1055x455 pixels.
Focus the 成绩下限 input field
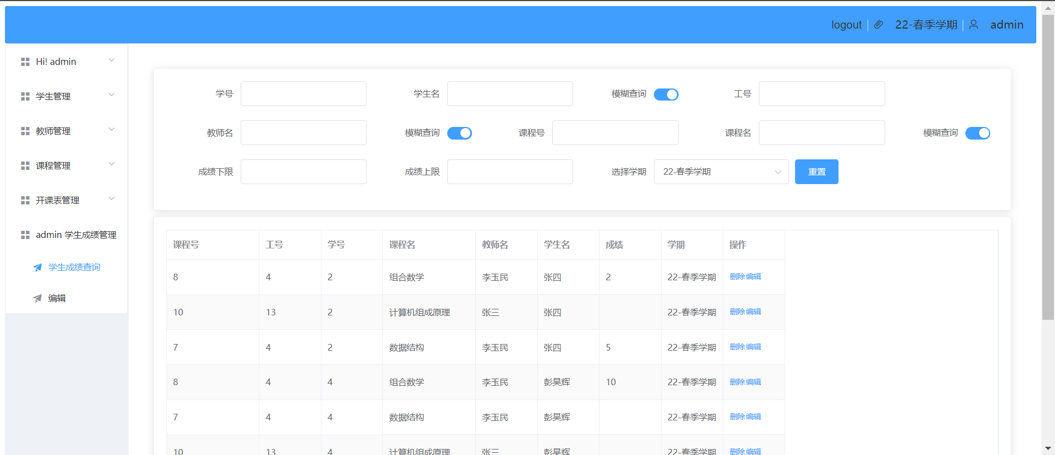point(303,172)
